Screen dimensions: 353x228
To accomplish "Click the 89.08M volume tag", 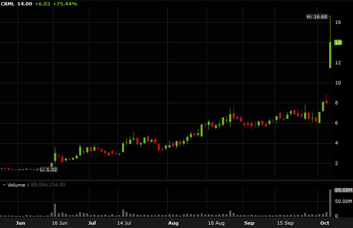I will [x=341, y=190].
